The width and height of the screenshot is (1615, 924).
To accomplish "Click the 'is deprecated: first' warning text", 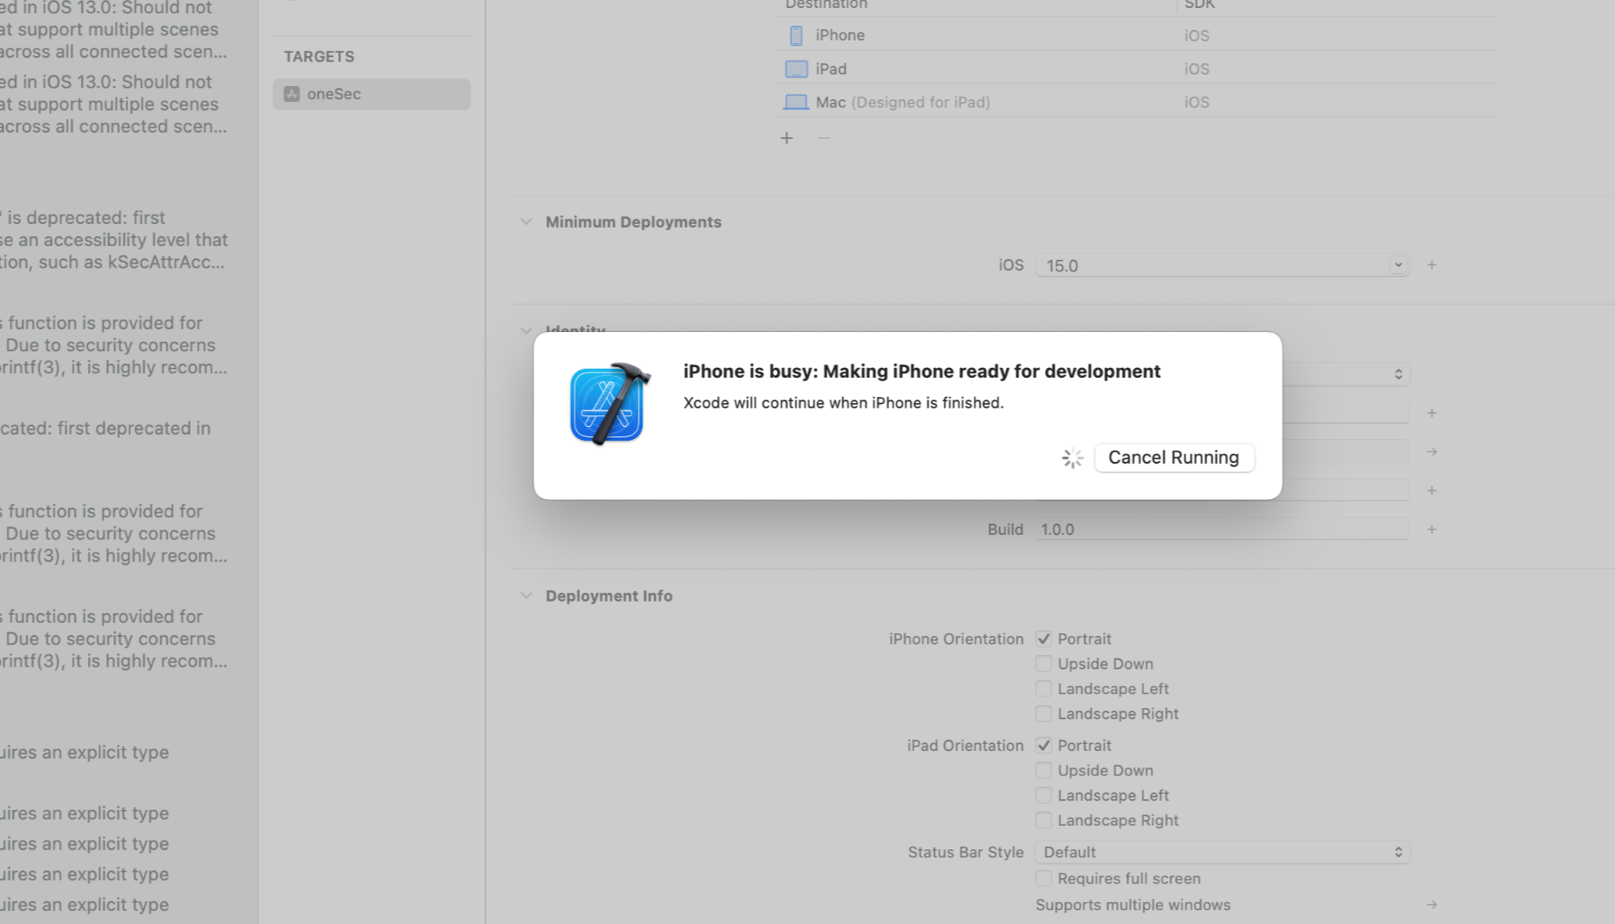I will (x=86, y=218).
